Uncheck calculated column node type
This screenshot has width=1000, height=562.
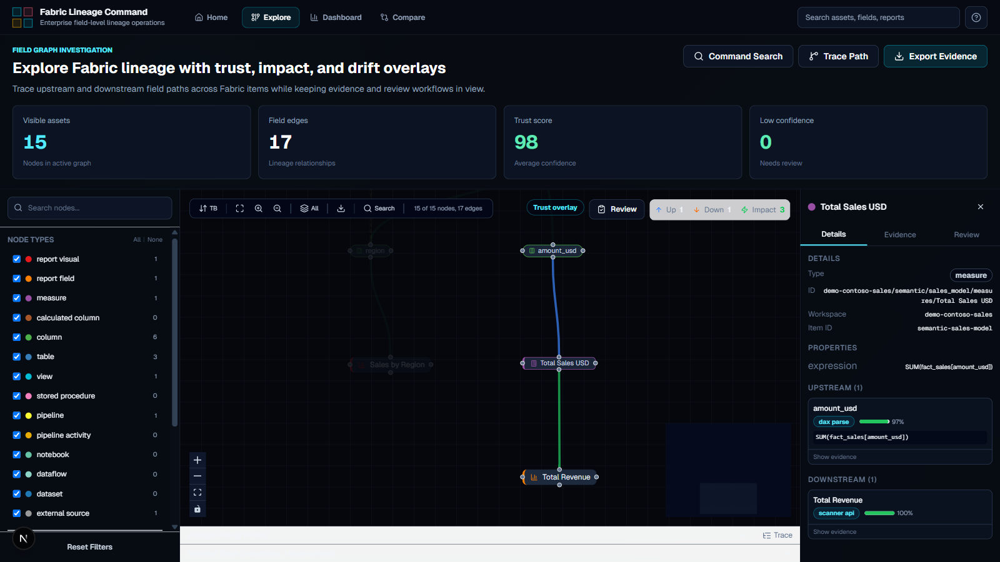pyautogui.click(x=17, y=318)
